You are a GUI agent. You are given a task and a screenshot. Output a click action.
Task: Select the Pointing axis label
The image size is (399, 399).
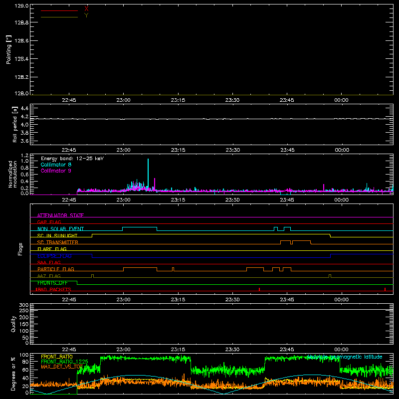(x=9, y=49)
